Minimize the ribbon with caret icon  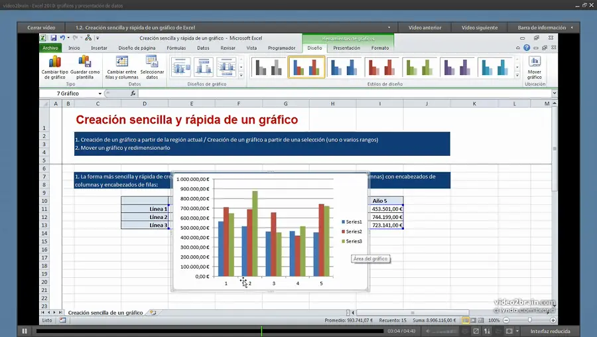pos(518,48)
